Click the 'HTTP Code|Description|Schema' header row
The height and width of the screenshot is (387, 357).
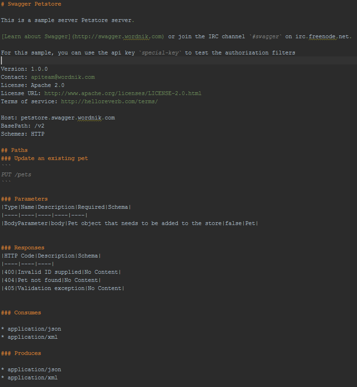coord(51,256)
